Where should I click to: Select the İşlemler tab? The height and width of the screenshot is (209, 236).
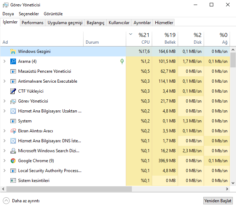click(x=10, y=22)
